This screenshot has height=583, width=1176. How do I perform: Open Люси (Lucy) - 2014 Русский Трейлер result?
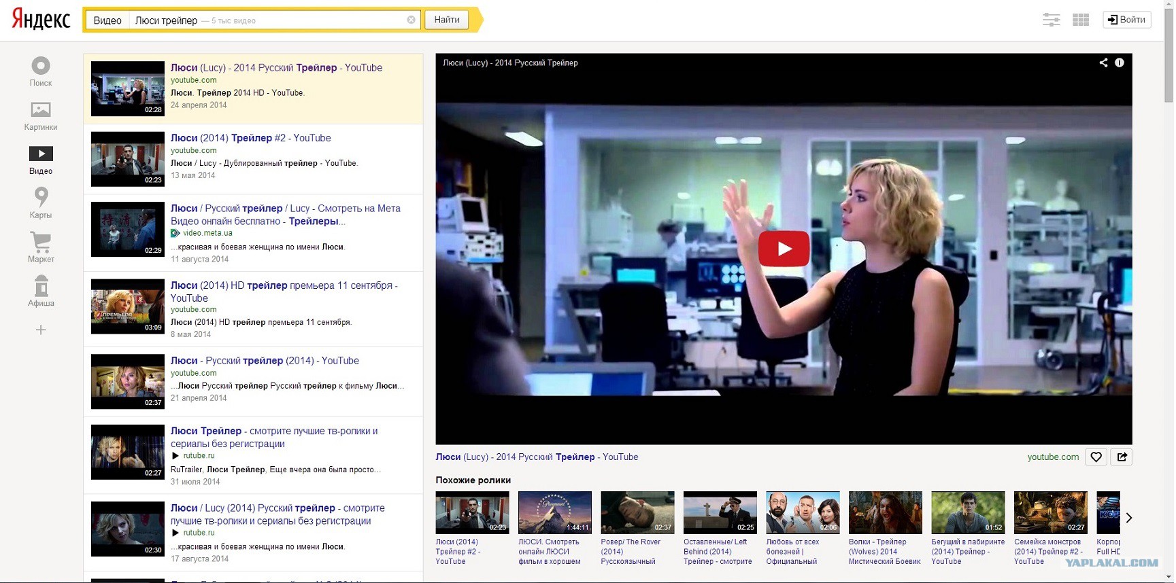[276, 68]
